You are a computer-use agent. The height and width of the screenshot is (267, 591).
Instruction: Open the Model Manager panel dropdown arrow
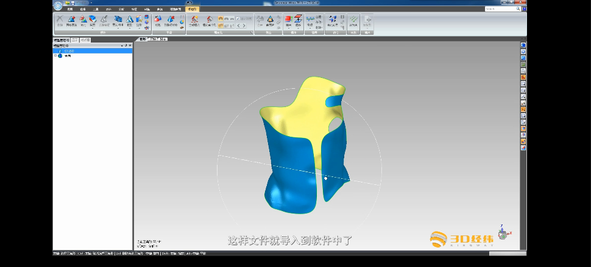pos(122,46)
